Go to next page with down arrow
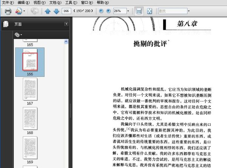This screenshot has height=168, width=227. [x=56, y=11]
